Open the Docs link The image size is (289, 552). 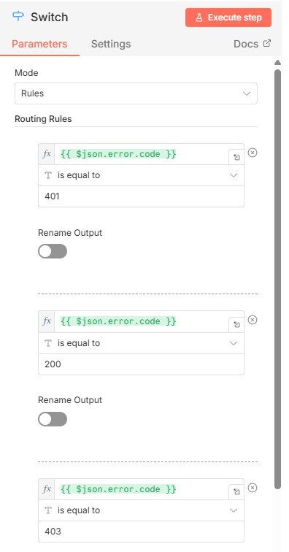coord(252,44)
